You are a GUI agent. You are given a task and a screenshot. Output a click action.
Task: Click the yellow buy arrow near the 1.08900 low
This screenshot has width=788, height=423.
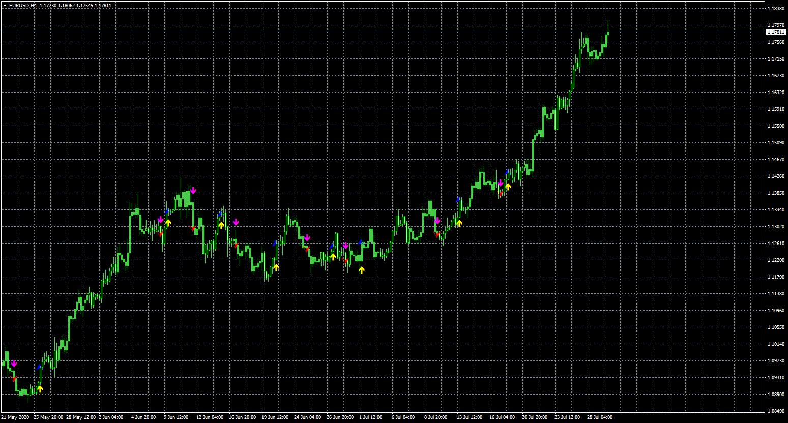pyautogui.click(x=40, y=389)
